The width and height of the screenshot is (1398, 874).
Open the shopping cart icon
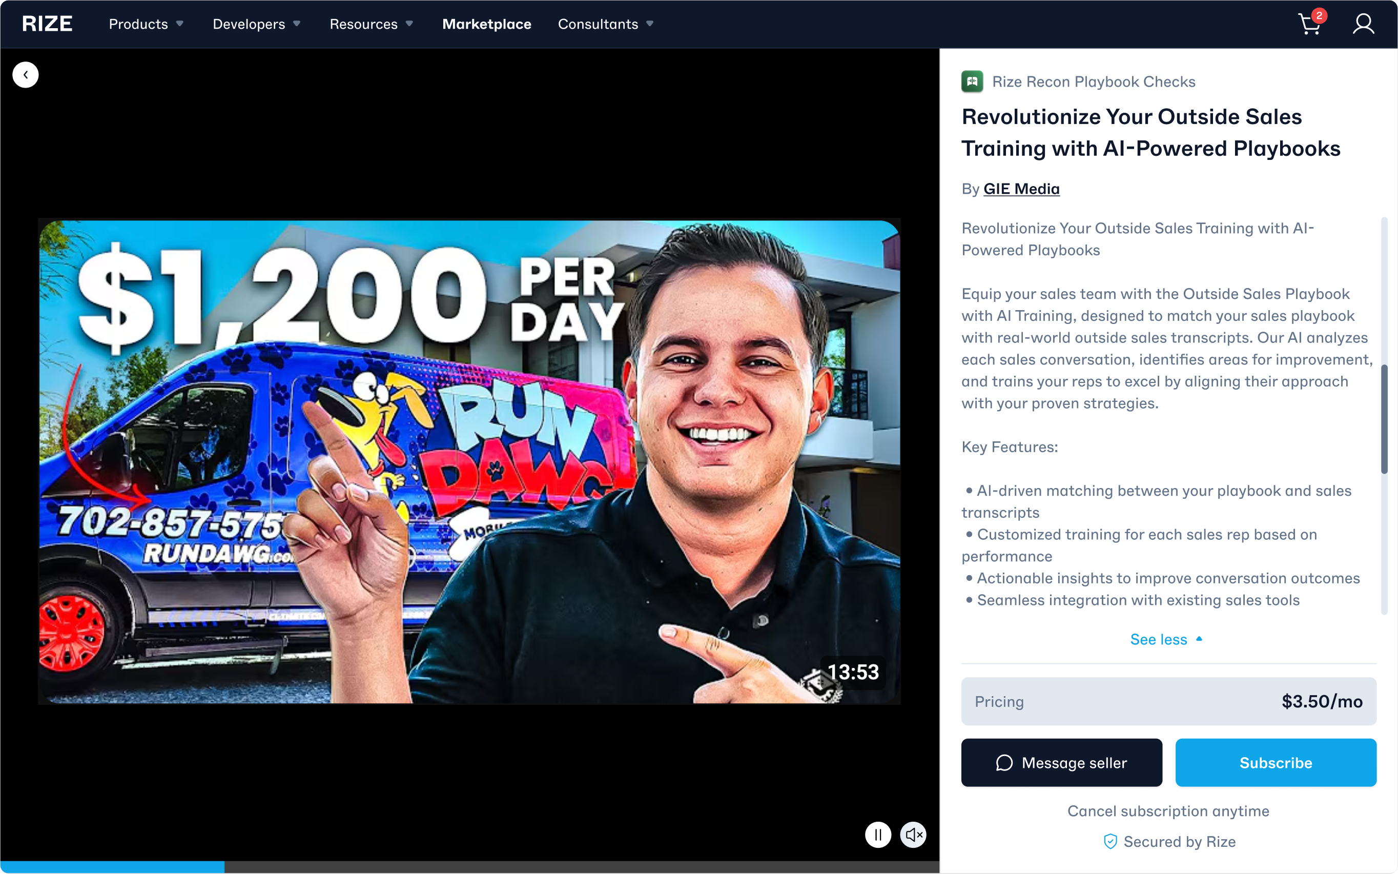coord(1310,24)
